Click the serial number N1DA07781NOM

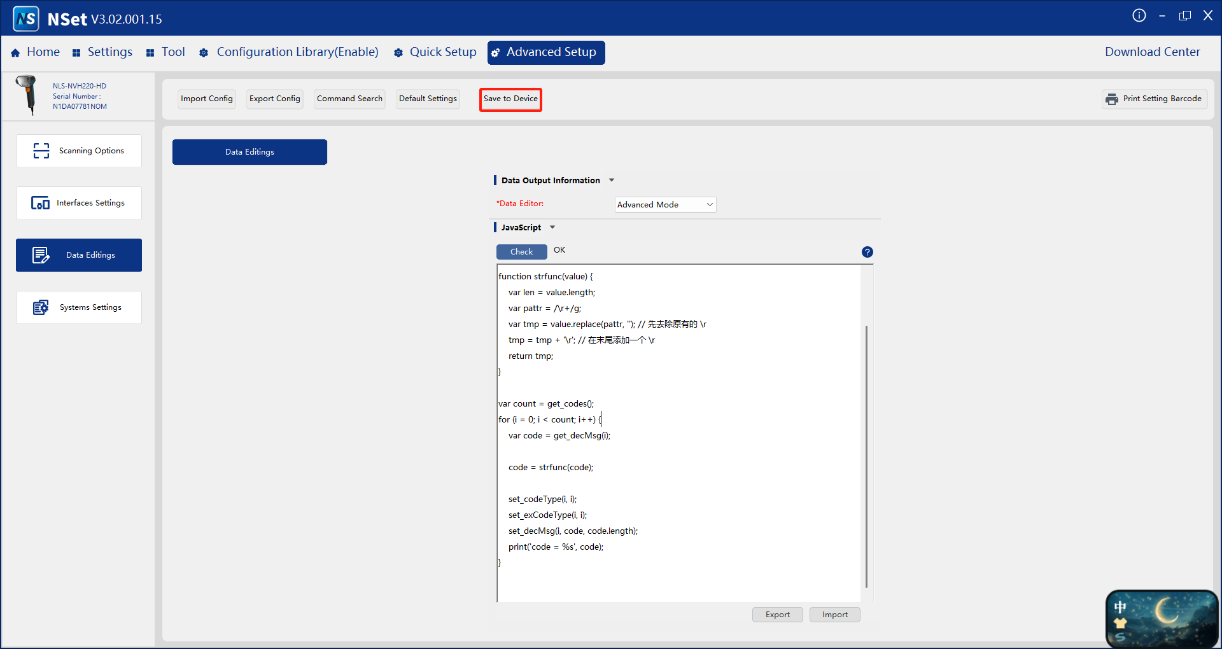pos(80,107)
